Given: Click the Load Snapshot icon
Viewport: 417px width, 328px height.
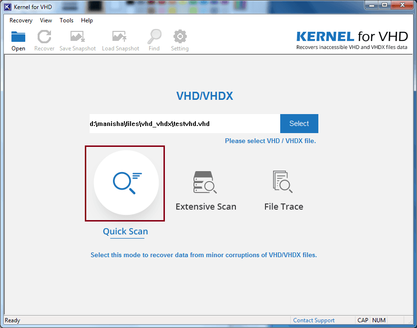Looking at the screenshot, I should [x=120, y=37].
